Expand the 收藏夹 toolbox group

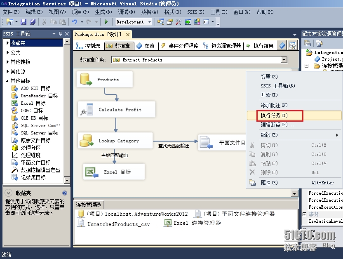[x=8, y=43]
